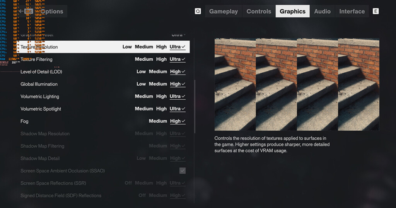Select the Volumetric Lighting setting label

coord(40,96)
